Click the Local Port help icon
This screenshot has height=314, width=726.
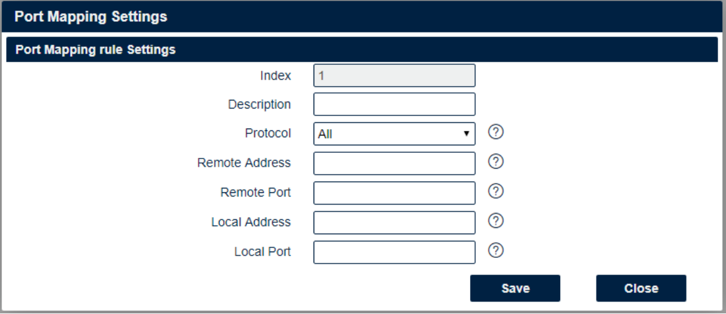tap(496, 251)
